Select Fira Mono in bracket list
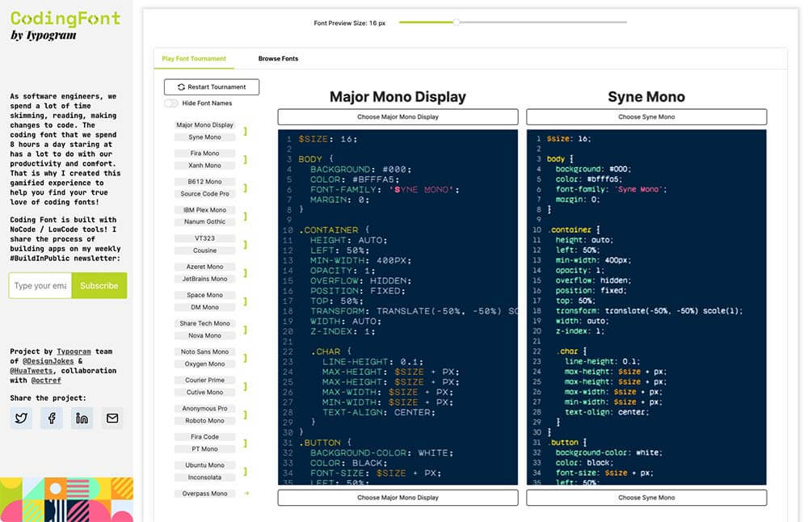The width and height of the screenshot is (808, 522). [x=204, y=154]
